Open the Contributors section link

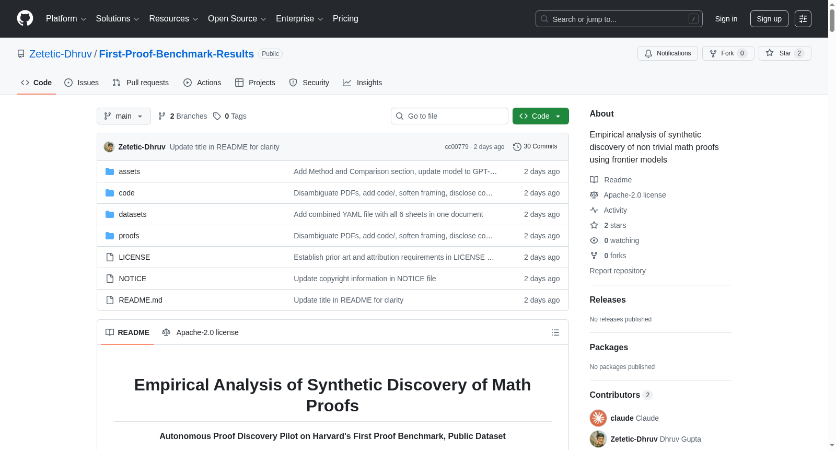[621, 395]
